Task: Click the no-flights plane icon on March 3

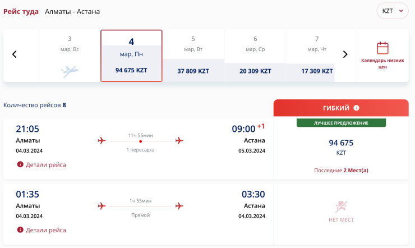Action: 70,71
